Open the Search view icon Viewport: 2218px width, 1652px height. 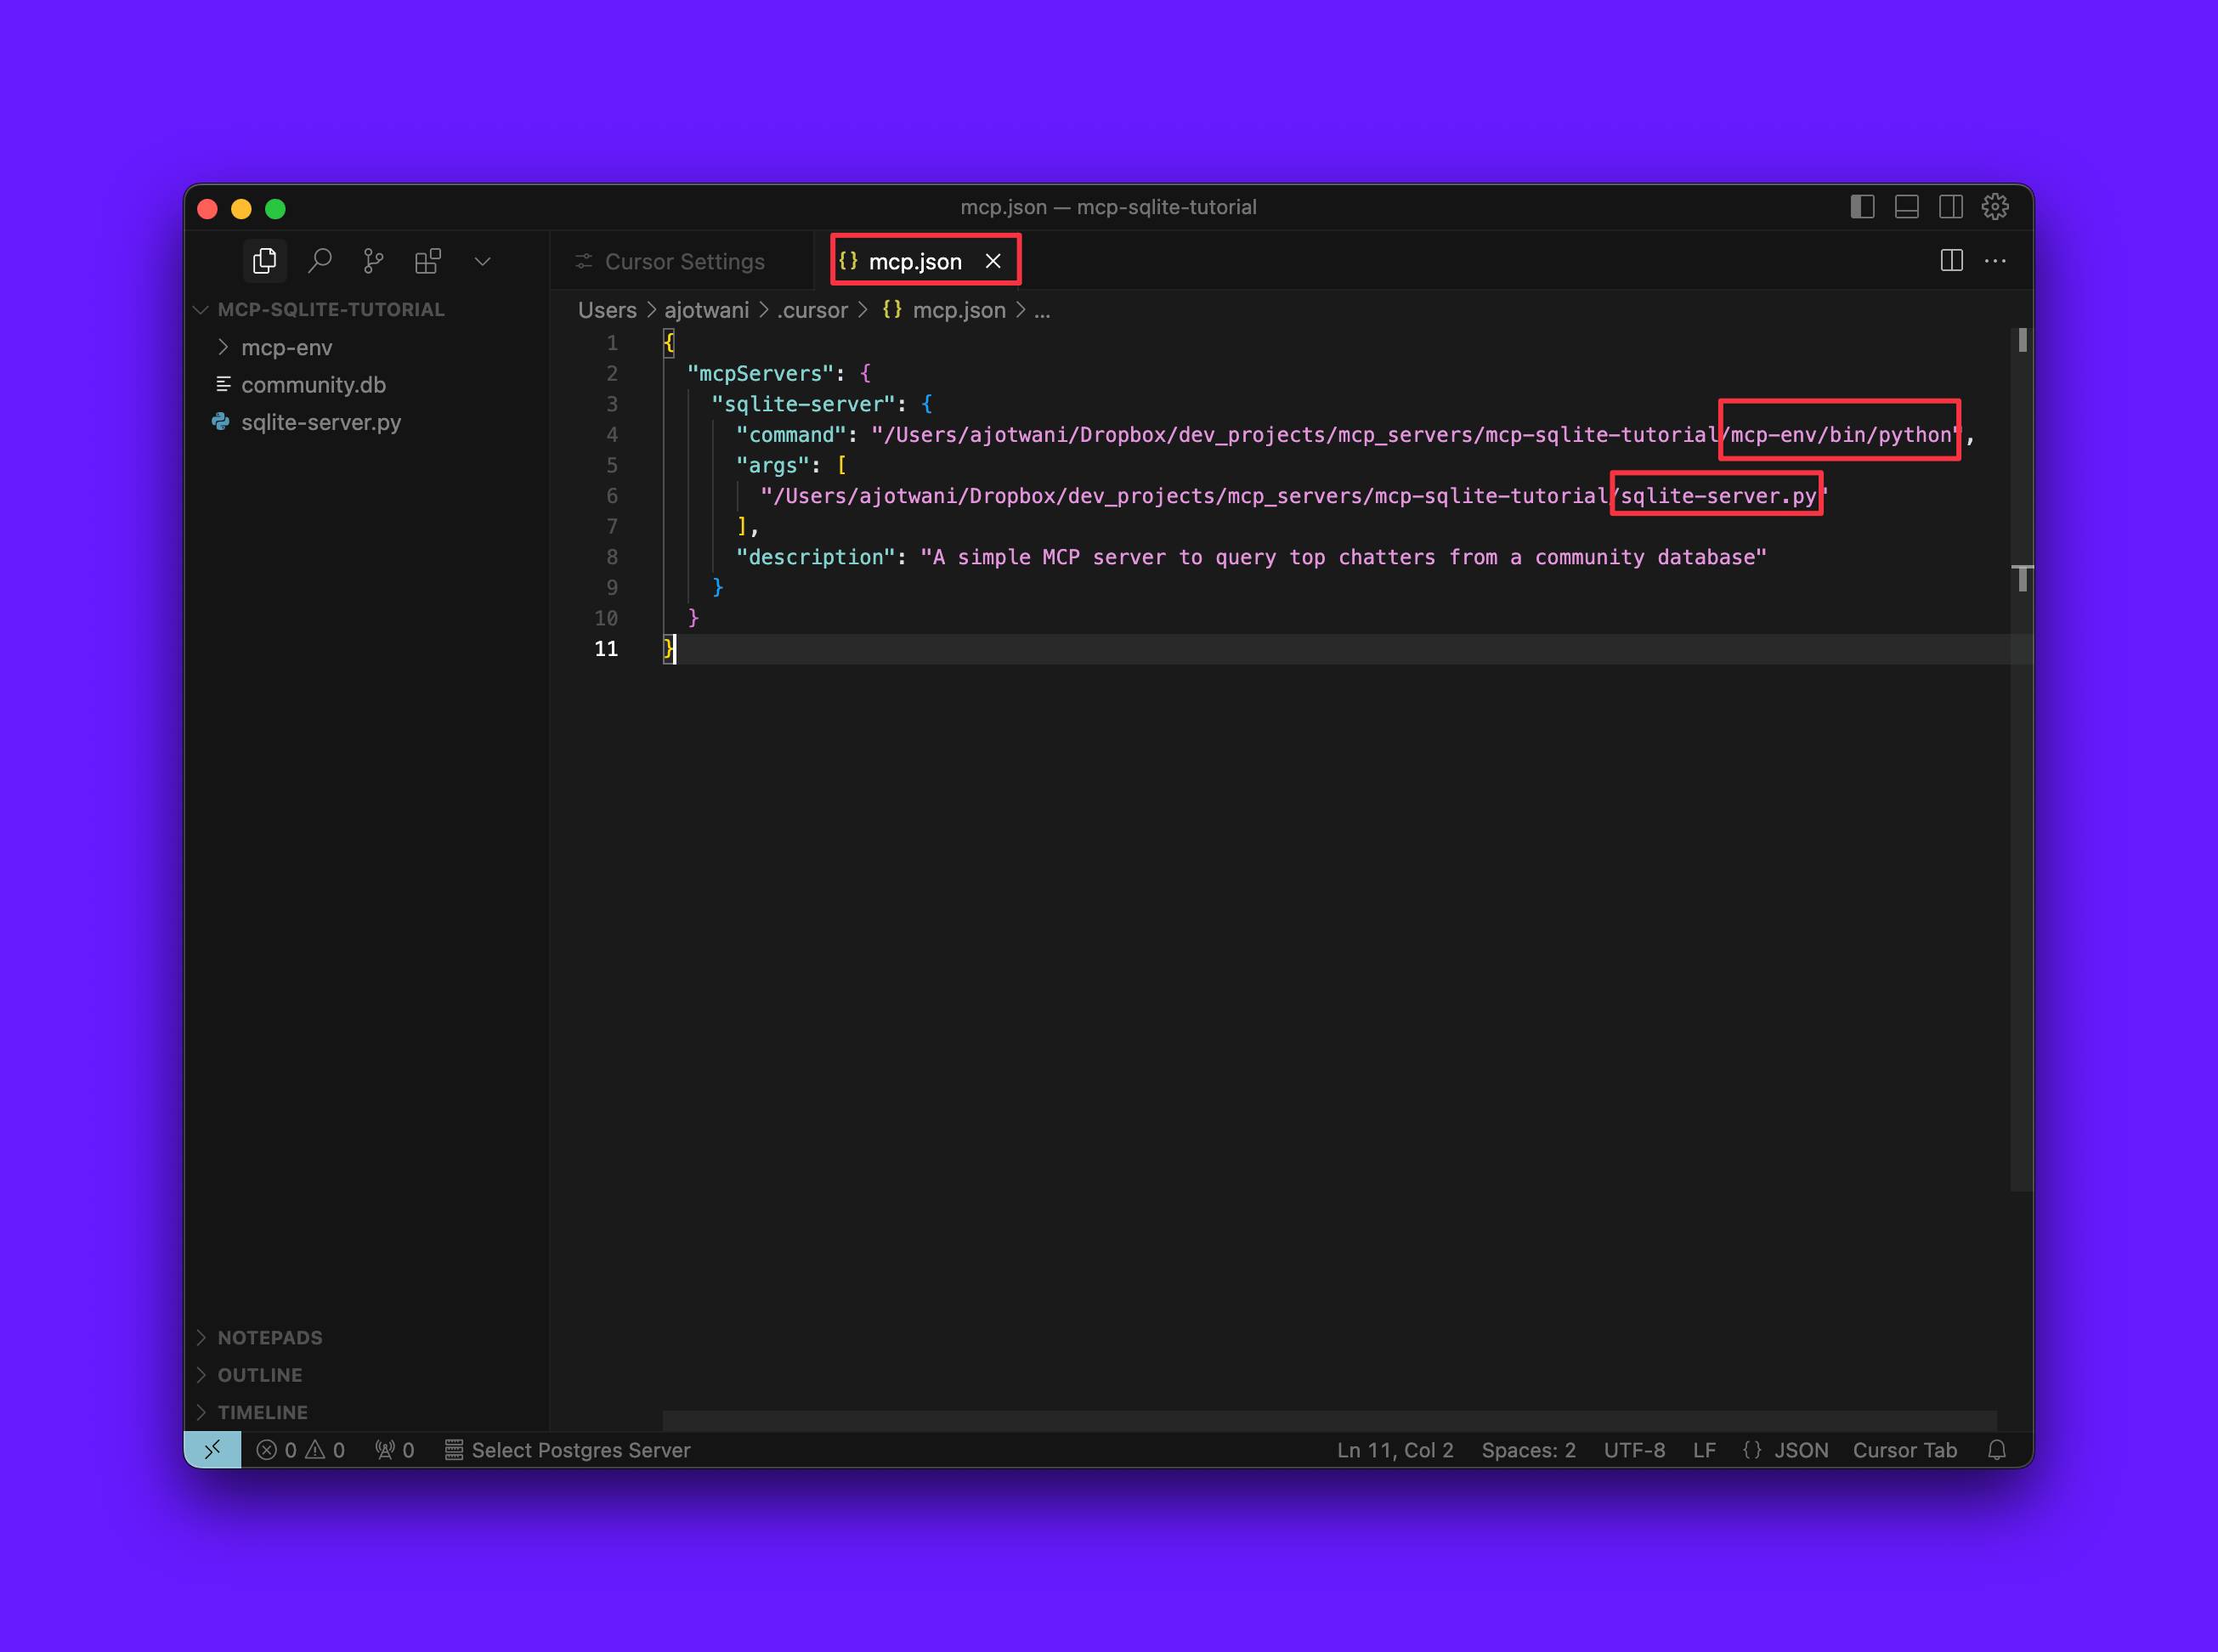tap(319, 261)
